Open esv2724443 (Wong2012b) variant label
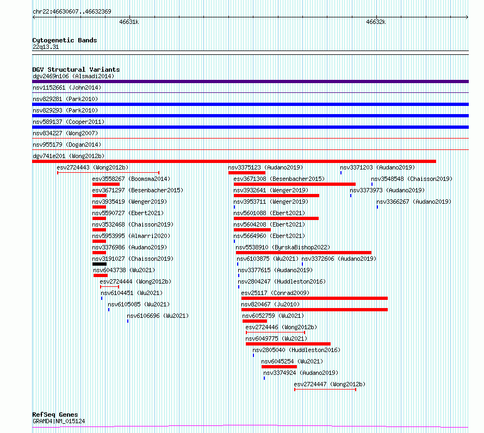 (x=92, y=167)
